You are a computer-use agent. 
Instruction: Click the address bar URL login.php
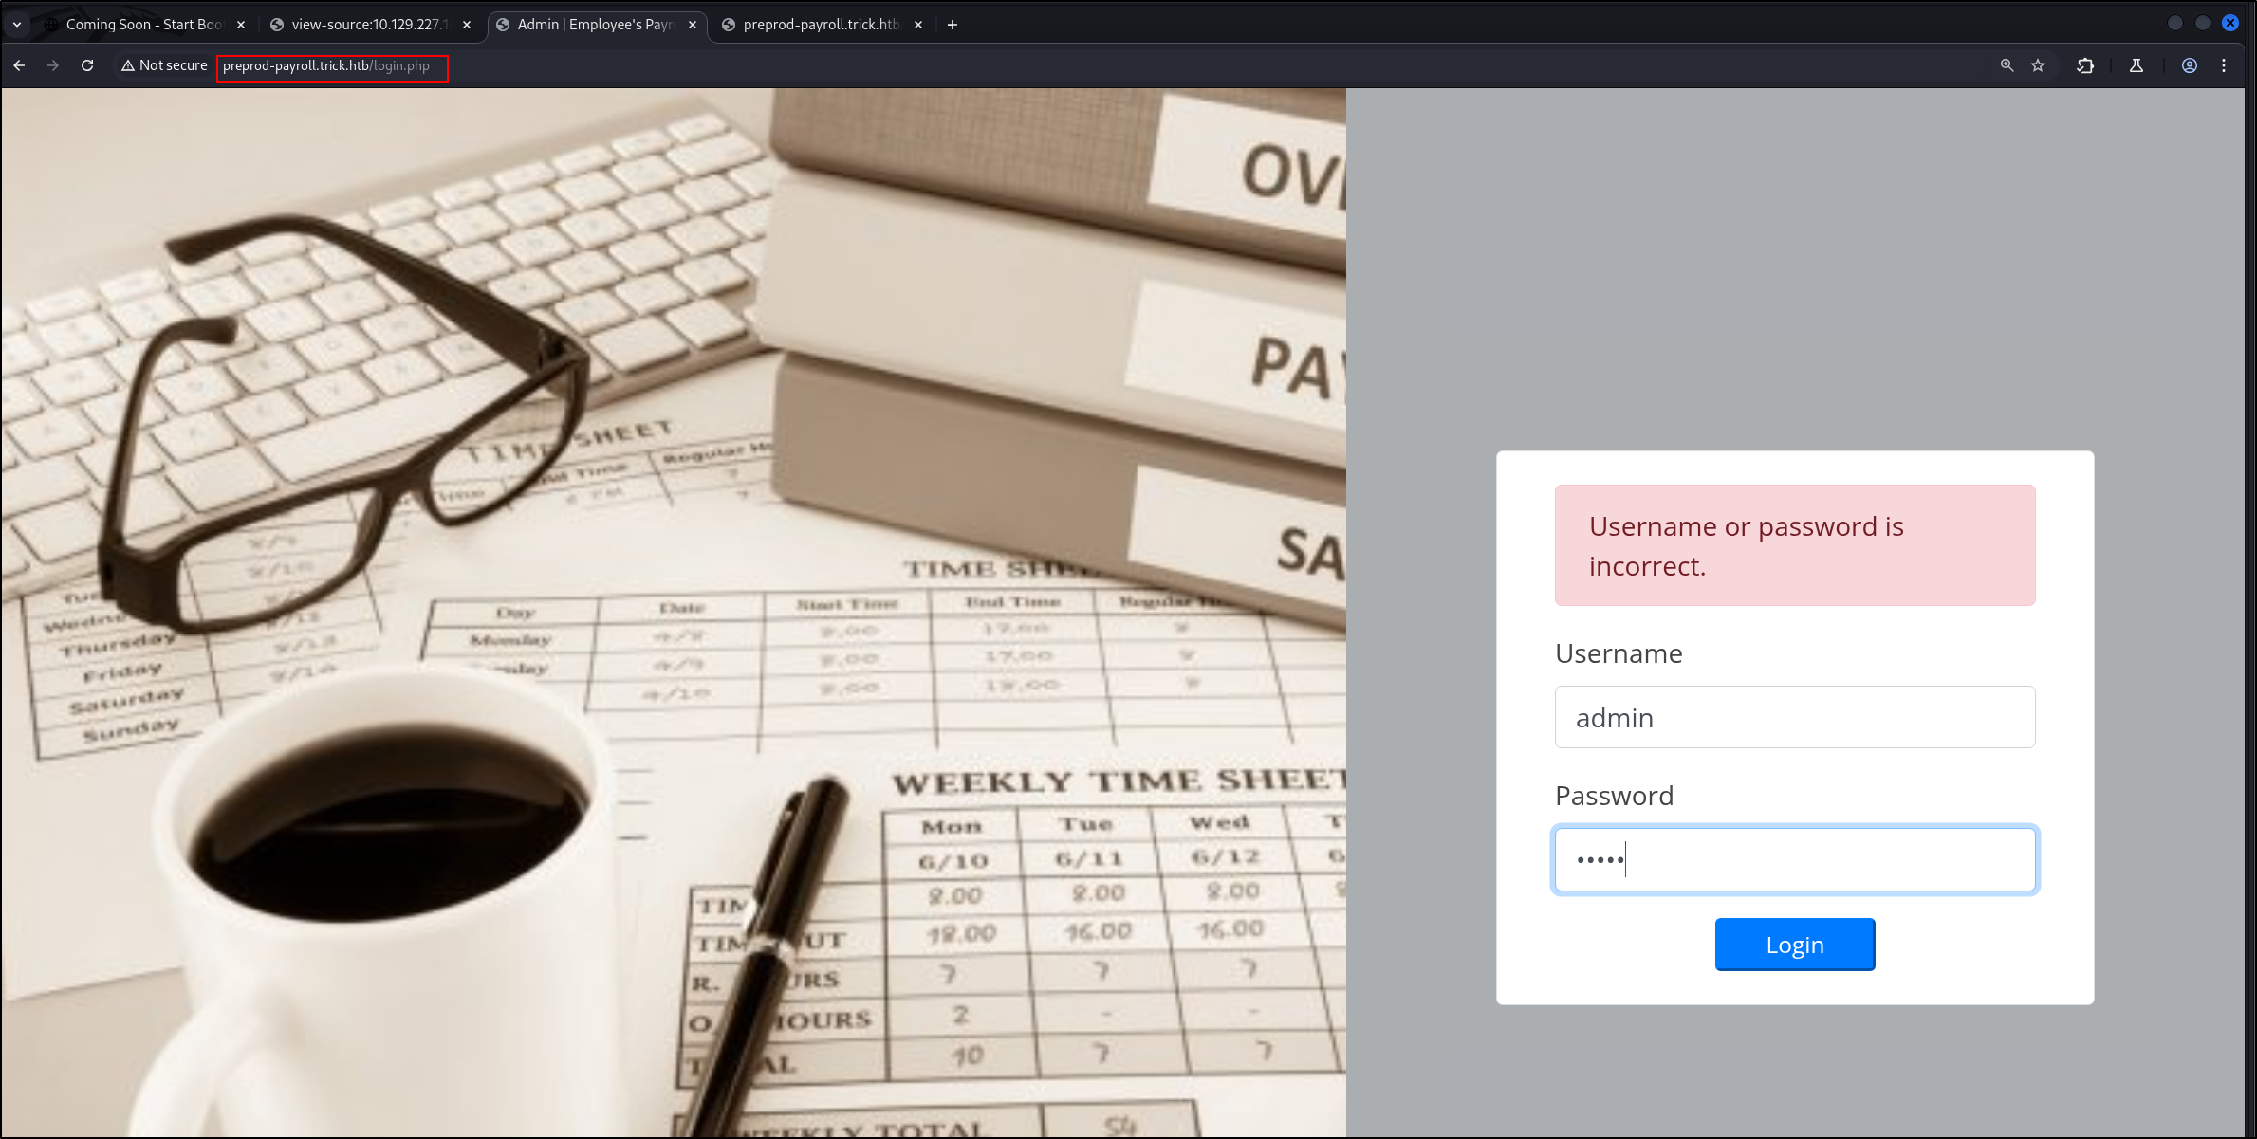tap(326, 66)
